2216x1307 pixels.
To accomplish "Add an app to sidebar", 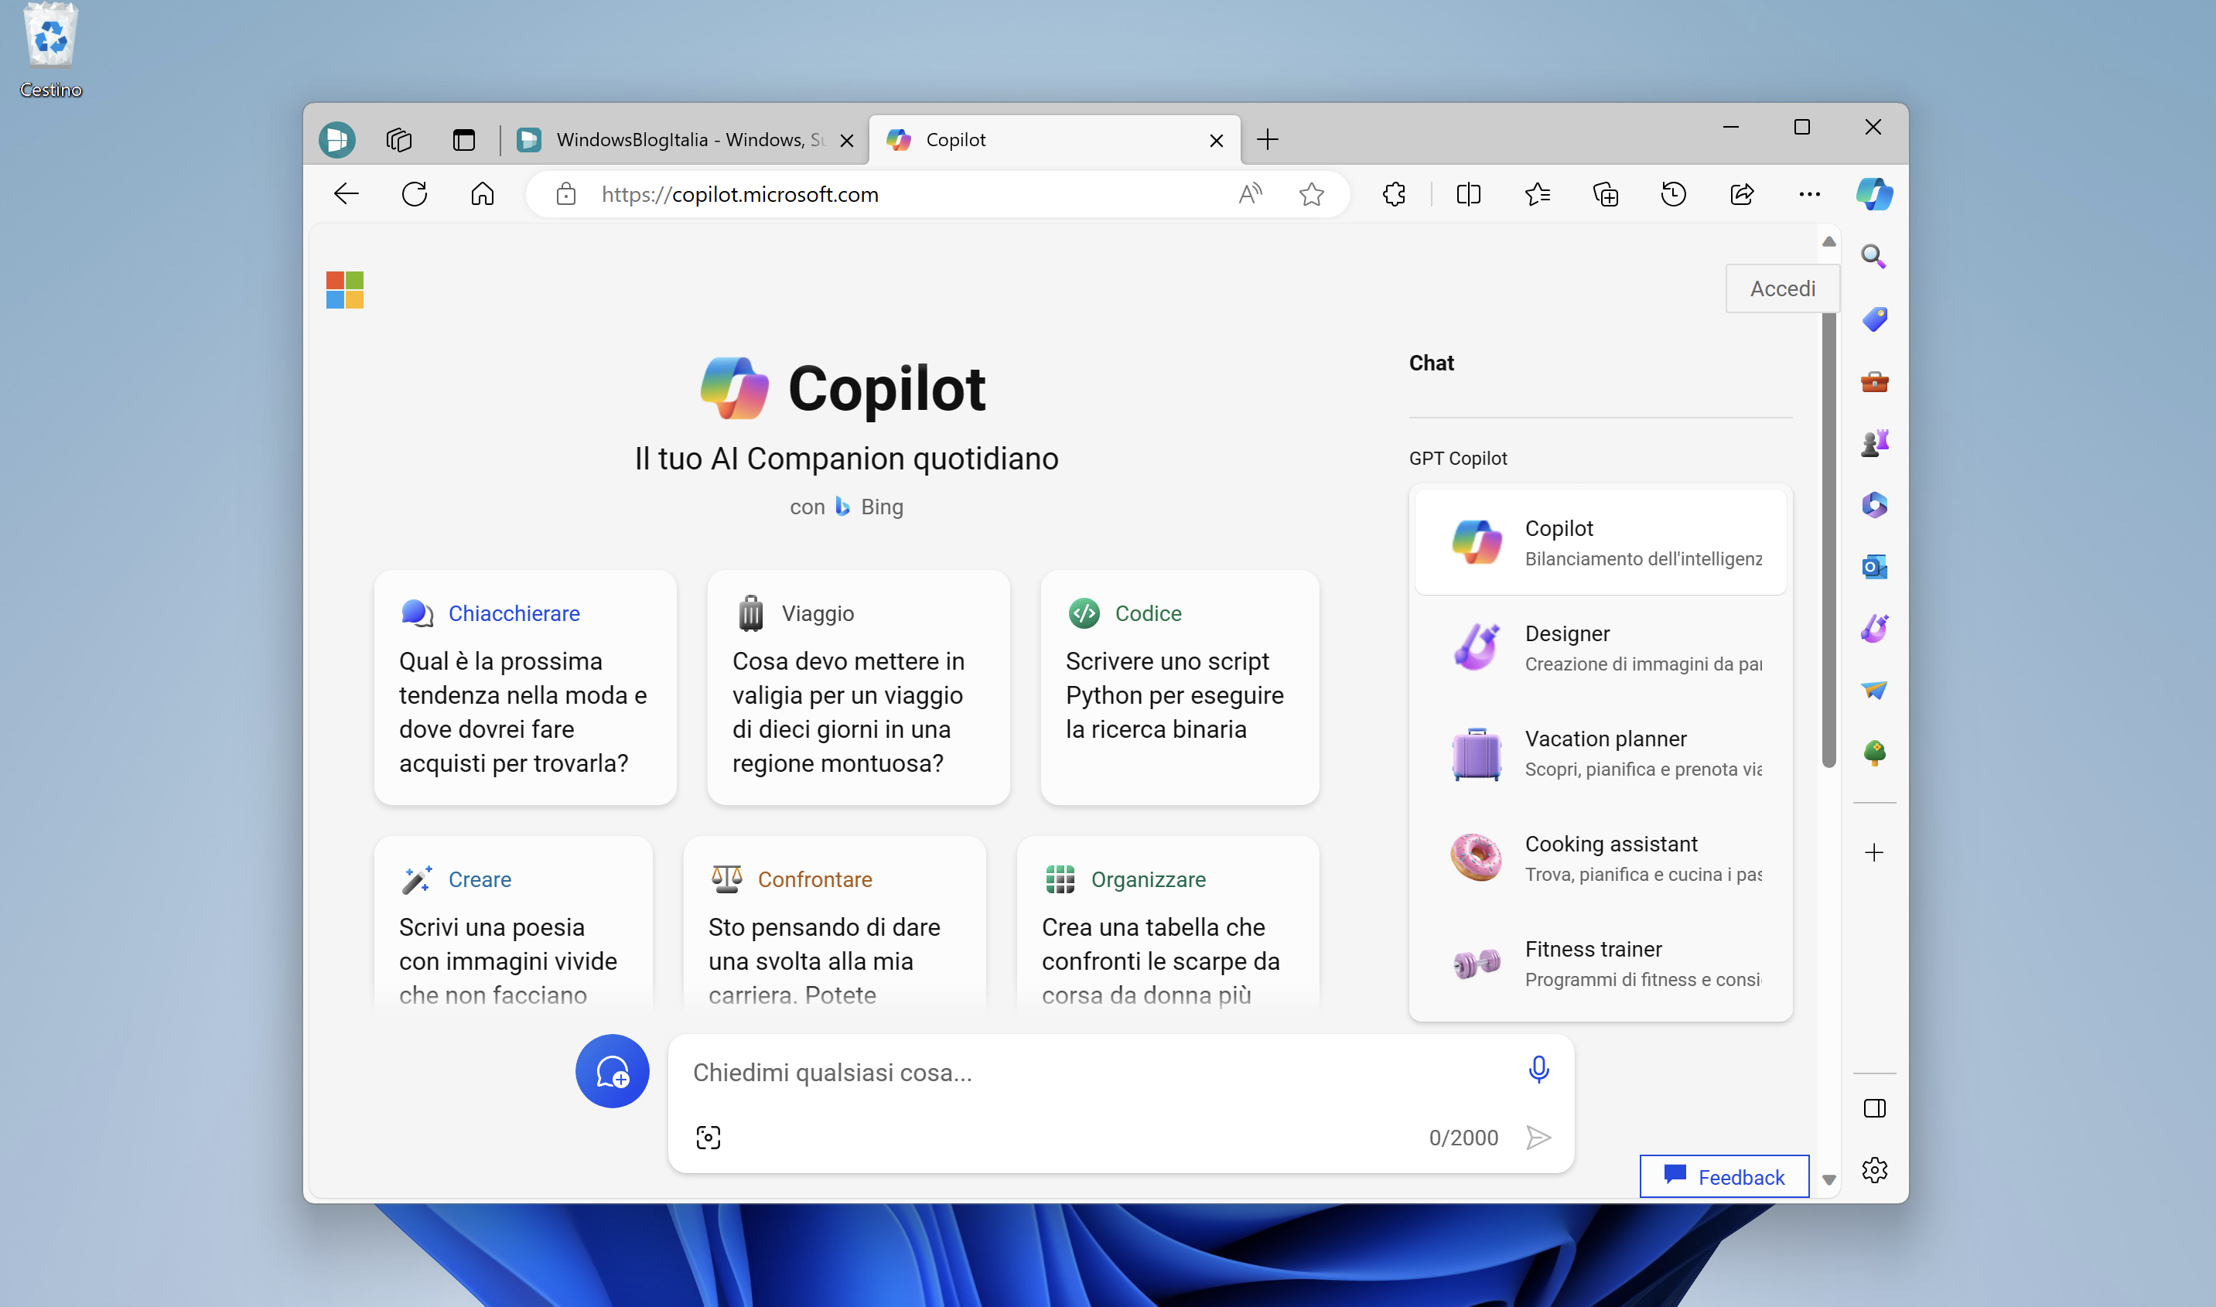I will coord(1874,851).
